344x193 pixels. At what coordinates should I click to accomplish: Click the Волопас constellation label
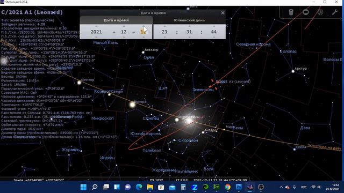click(x=288, y=51)
